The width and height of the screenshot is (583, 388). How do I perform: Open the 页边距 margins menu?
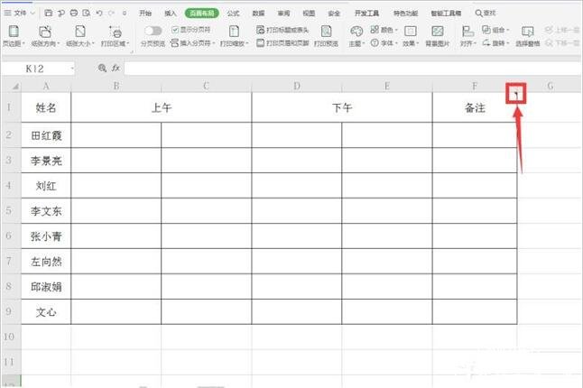[14, 36]
